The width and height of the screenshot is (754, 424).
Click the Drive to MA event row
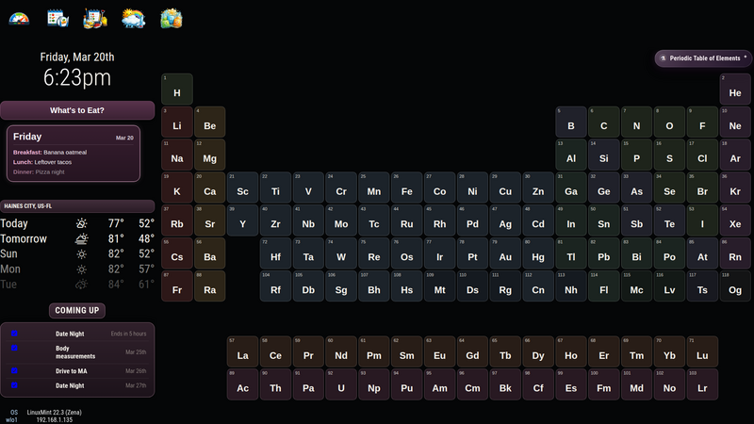point(77,371)
